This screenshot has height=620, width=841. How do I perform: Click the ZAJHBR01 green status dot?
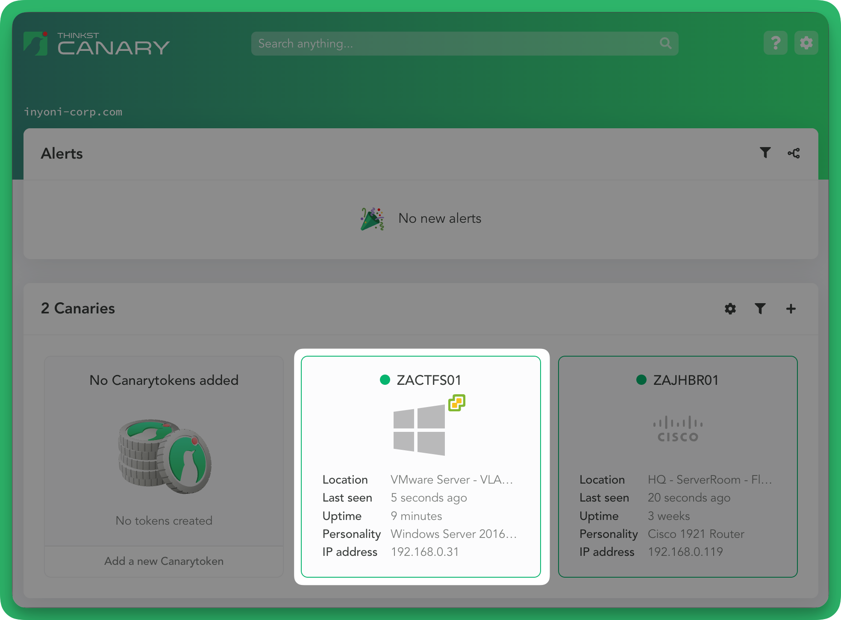[641, 380]
